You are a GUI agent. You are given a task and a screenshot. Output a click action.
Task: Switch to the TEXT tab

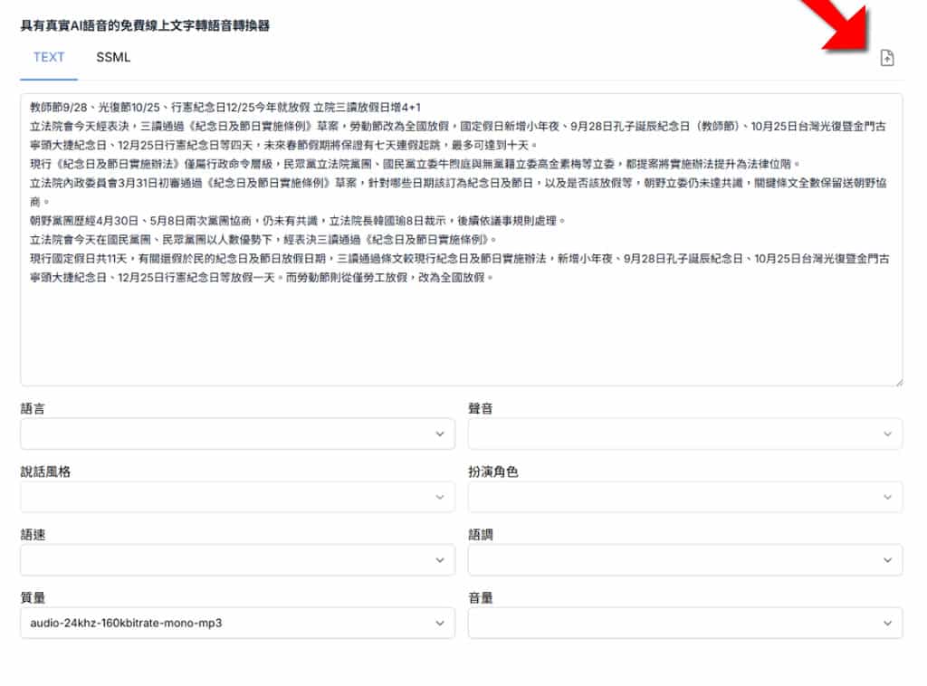[x=49, y=57]
